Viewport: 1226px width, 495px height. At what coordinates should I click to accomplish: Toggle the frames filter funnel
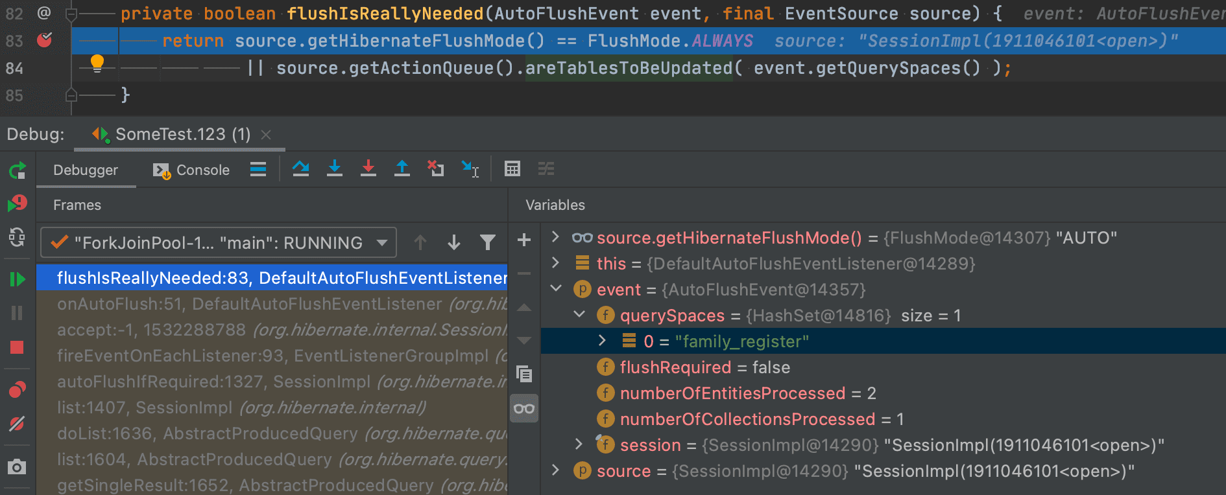click(x=488, y=243)
